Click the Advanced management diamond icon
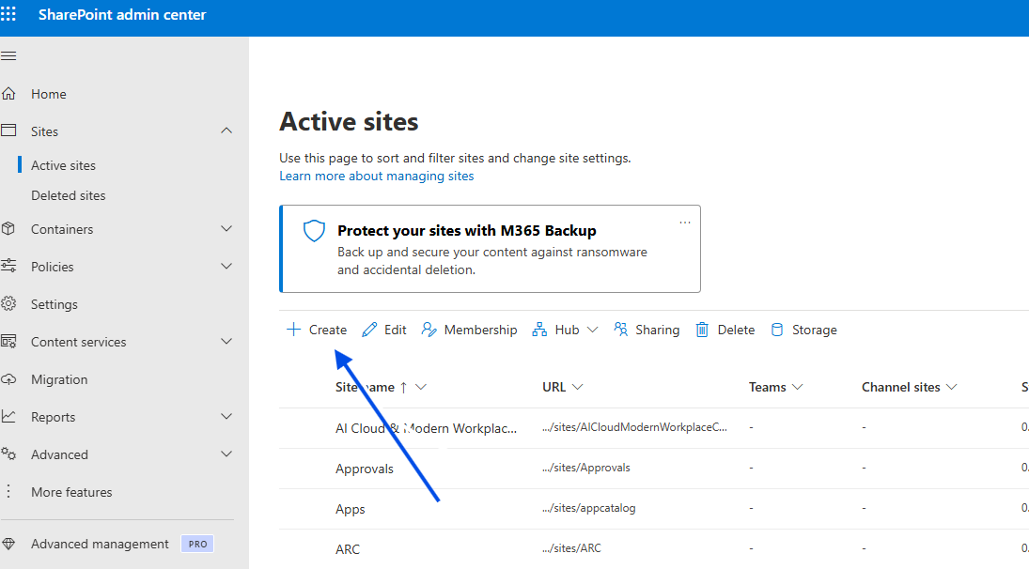The image size is (1029, 569). click(x=9, y=544)
